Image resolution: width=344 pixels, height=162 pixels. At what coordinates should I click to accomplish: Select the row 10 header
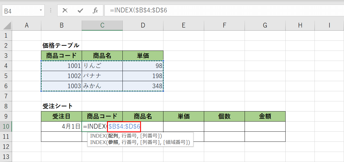[x=6, y=126]
